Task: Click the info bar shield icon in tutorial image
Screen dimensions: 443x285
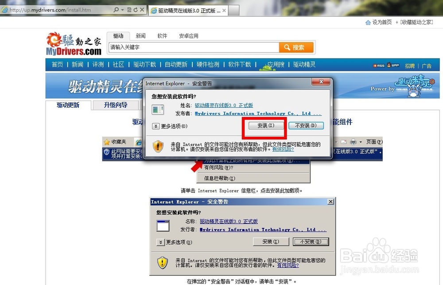Action: point(106,152)
